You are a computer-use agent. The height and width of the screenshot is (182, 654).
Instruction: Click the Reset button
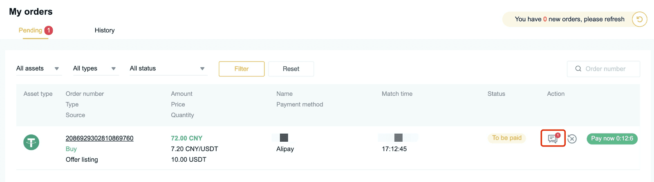pos(291,69)
